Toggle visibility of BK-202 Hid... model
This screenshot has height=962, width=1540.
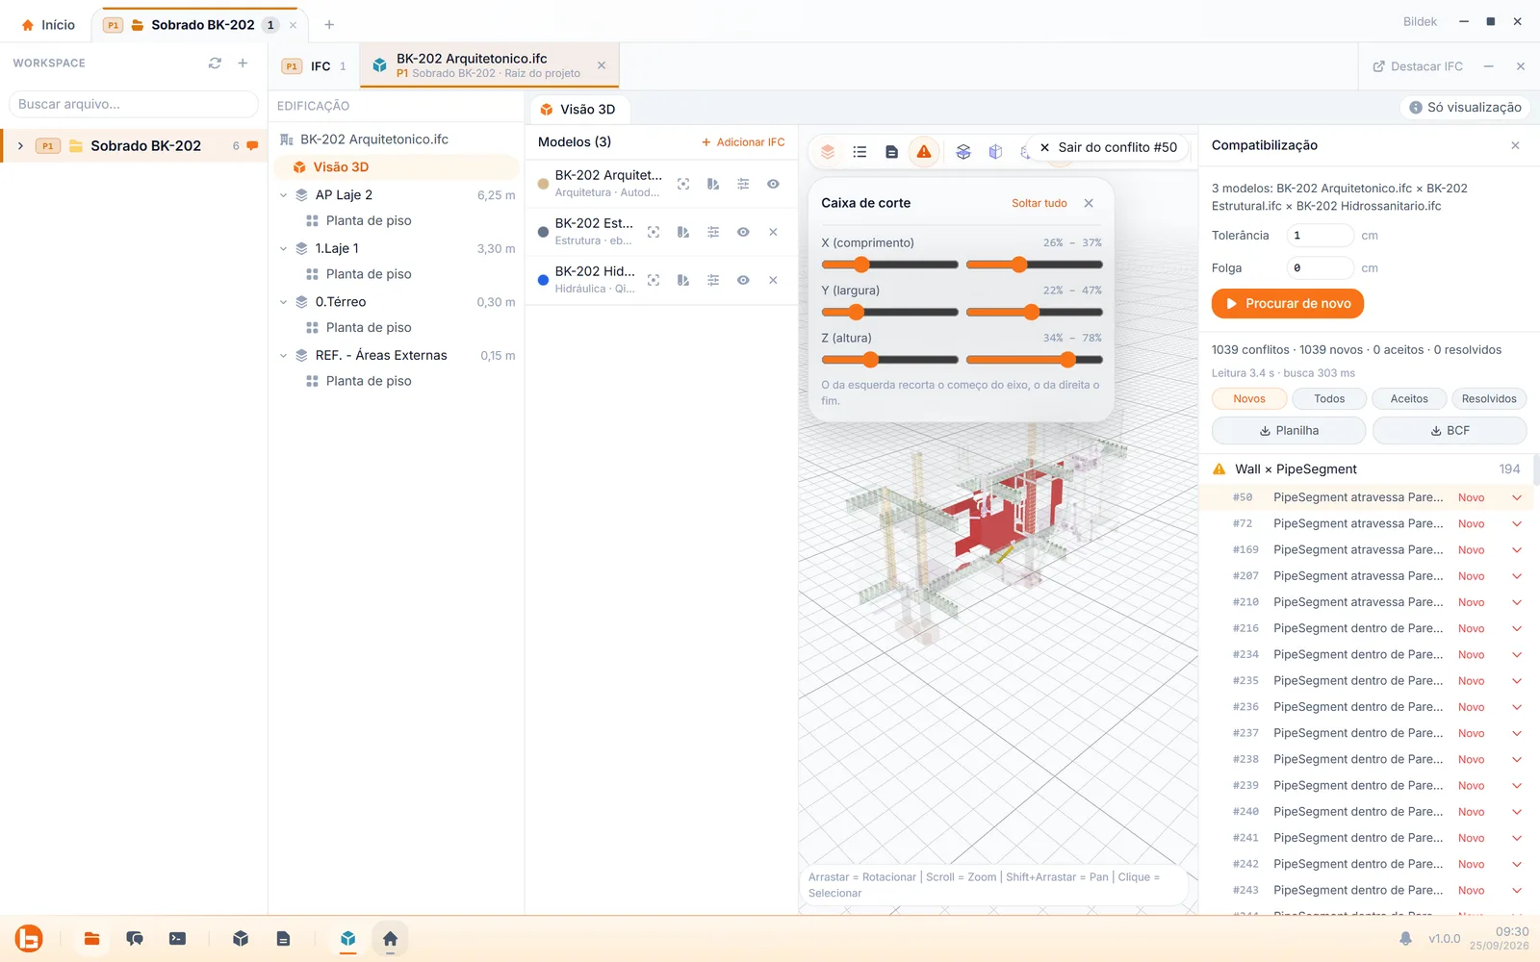pyautogui.click(x=743, y=280)
